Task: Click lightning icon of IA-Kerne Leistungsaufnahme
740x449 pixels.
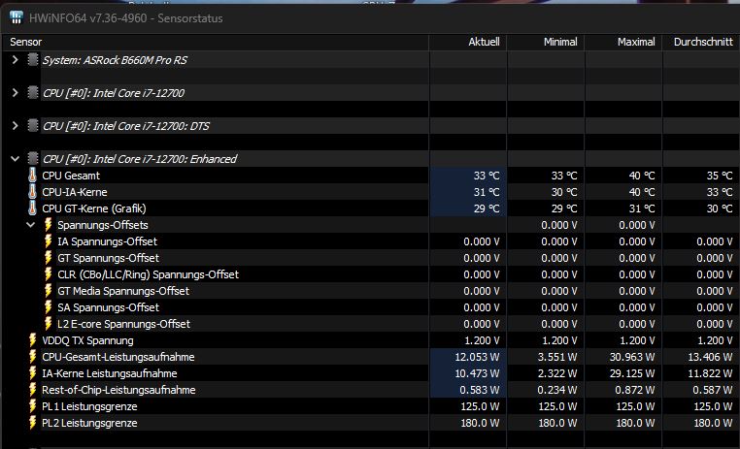Action: point(32,373)
